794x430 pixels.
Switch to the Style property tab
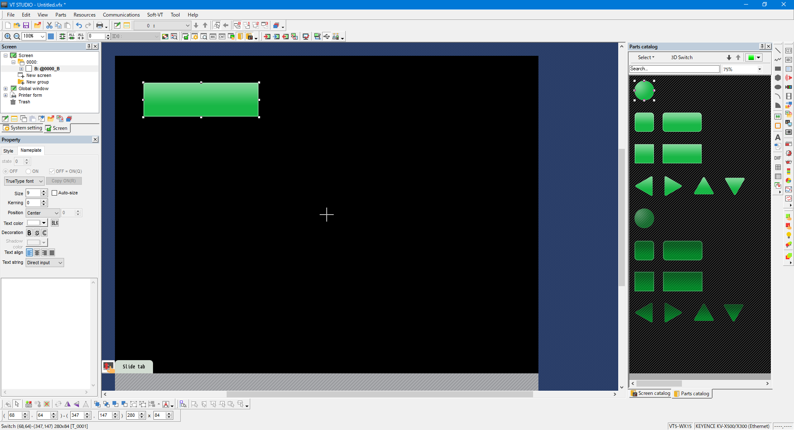pyautogui.click(x=8, y=151)
